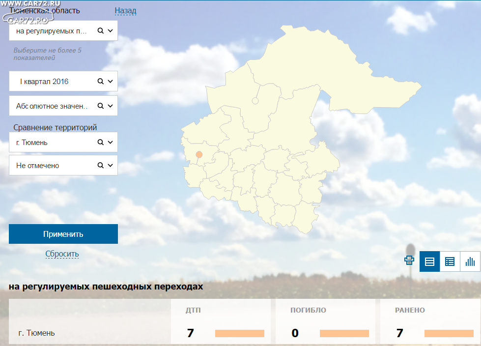
Task: Click the 'Абсолютное значен..' text
Action: point(52,106)
